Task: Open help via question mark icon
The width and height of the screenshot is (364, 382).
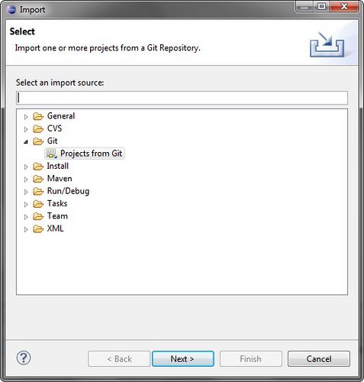Action: pyautogui.click(x=24, y=358)
